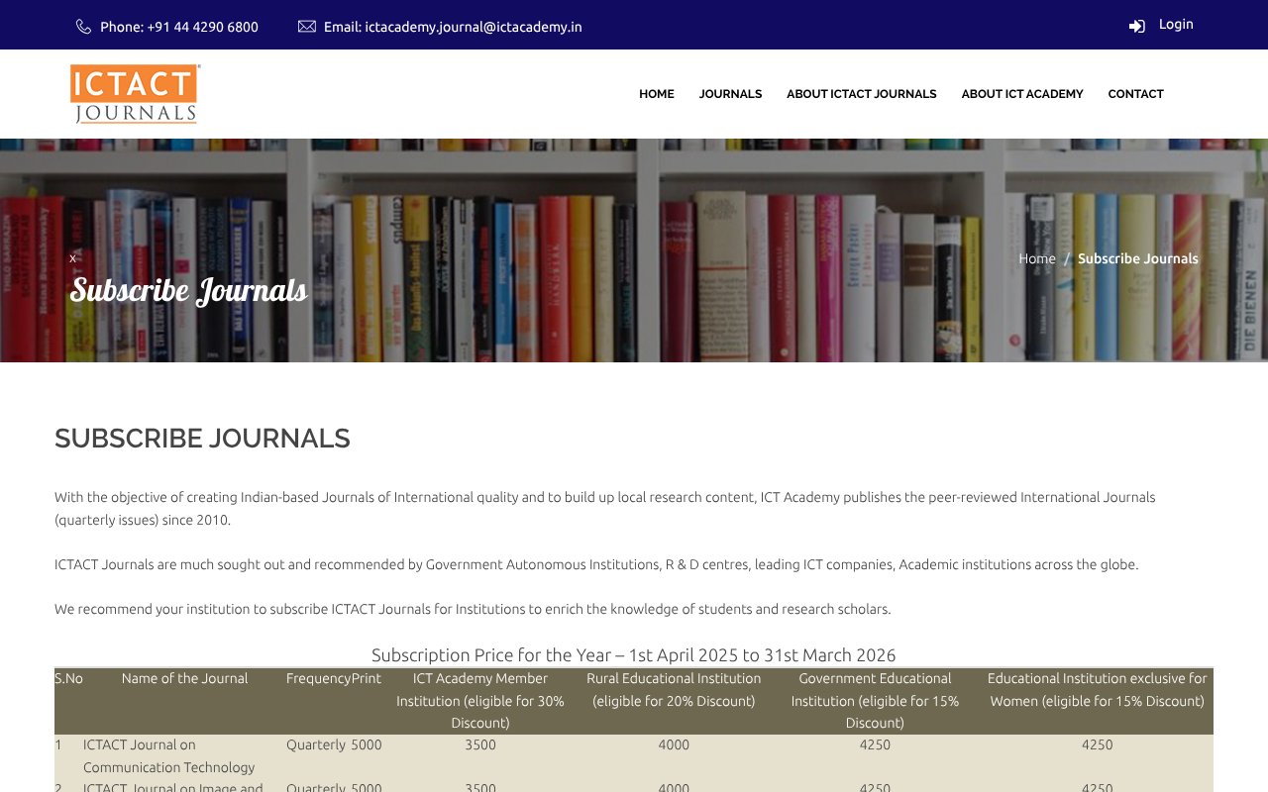
Task: Click the ICTACT Journal on Communication Technology entry
Action: [x=168, y=756]
